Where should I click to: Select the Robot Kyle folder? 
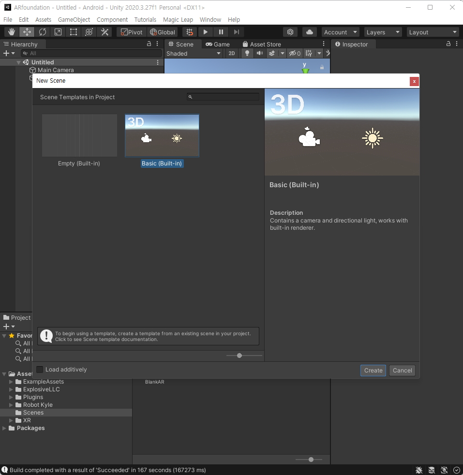(38, 405)
